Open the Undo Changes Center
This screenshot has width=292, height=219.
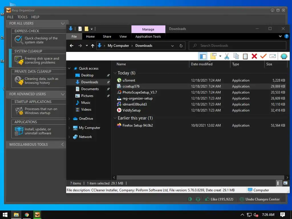click(x=260, y=199)
